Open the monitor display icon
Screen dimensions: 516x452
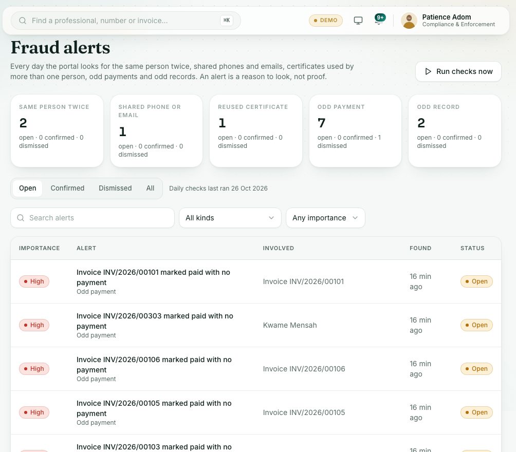pos(358,21)
